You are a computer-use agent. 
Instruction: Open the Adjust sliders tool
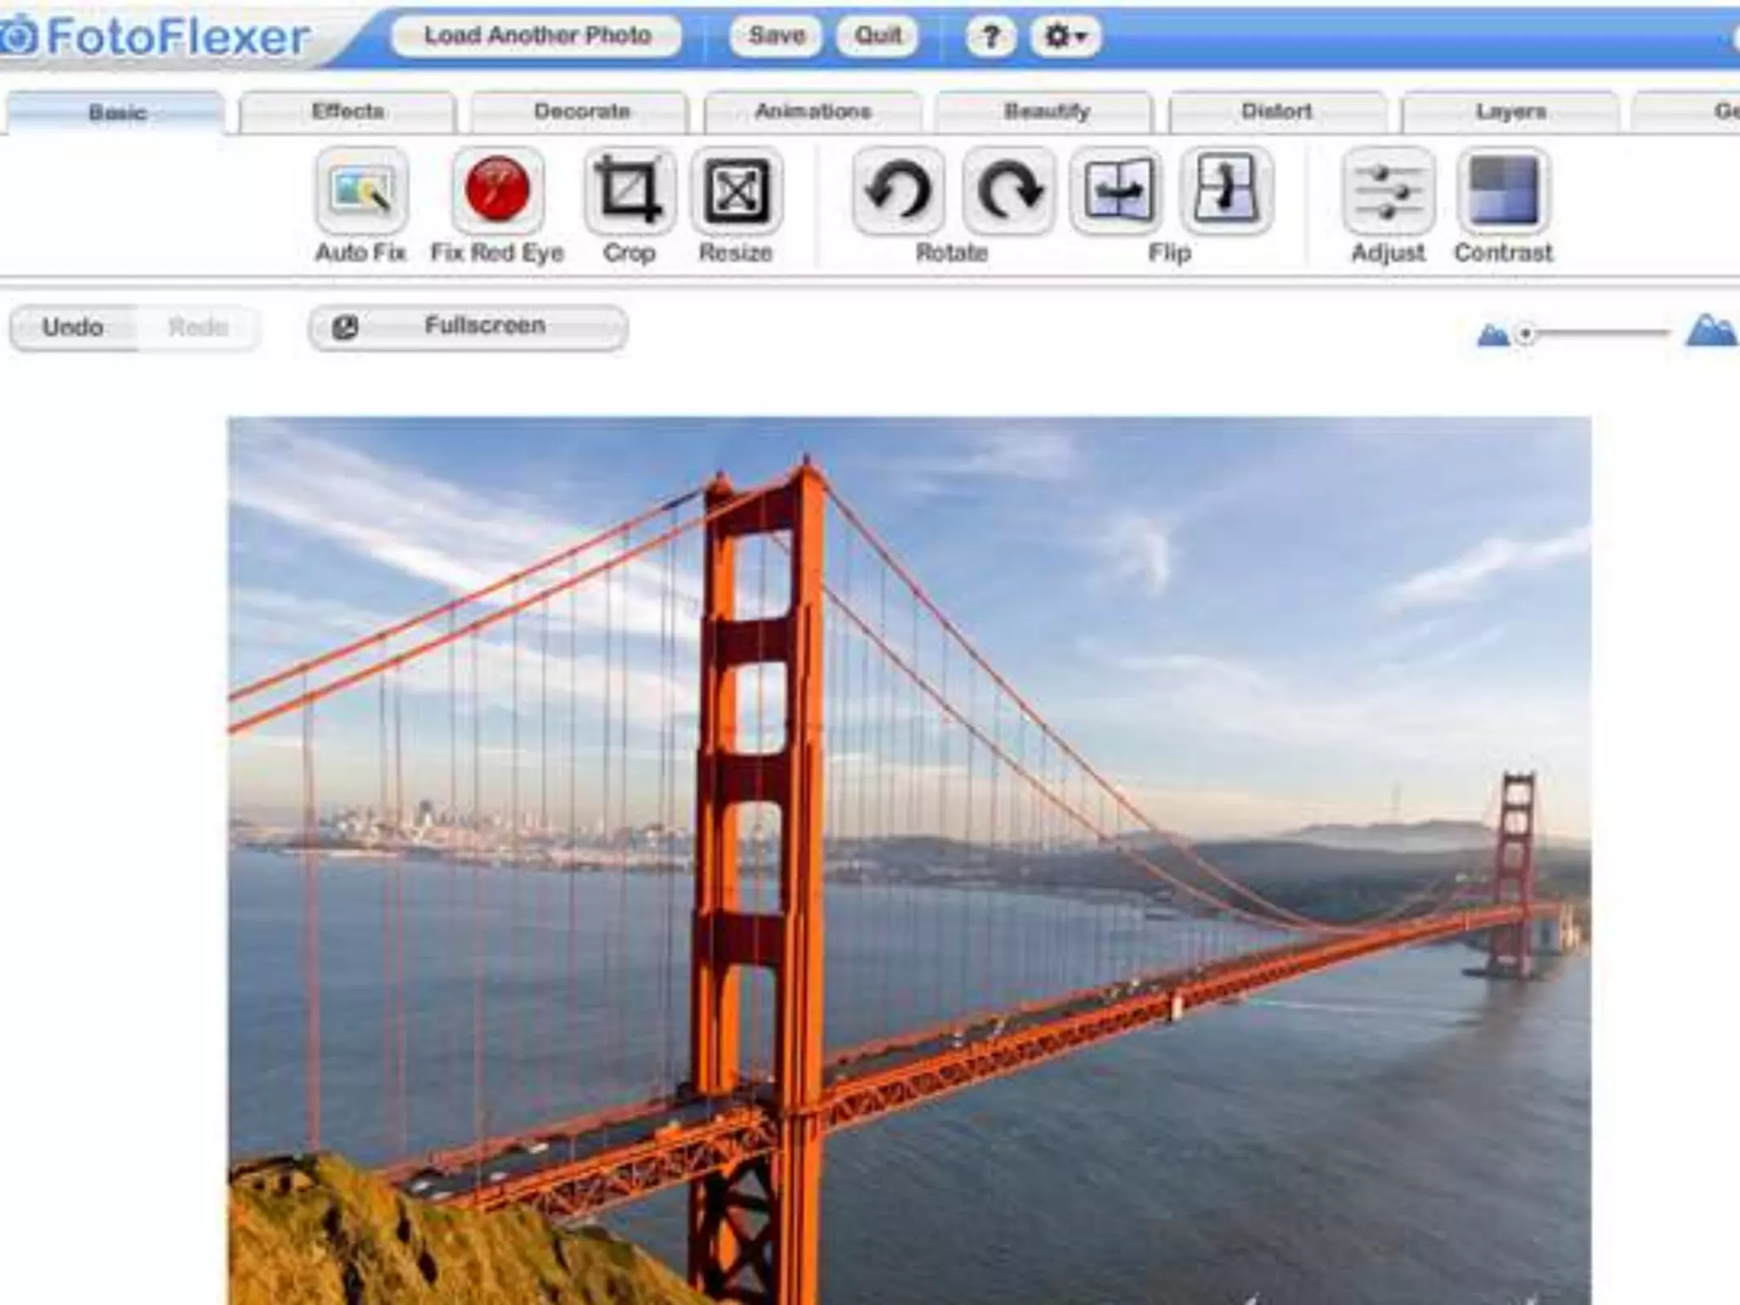pyautogui.click(x=1388, y=190)
